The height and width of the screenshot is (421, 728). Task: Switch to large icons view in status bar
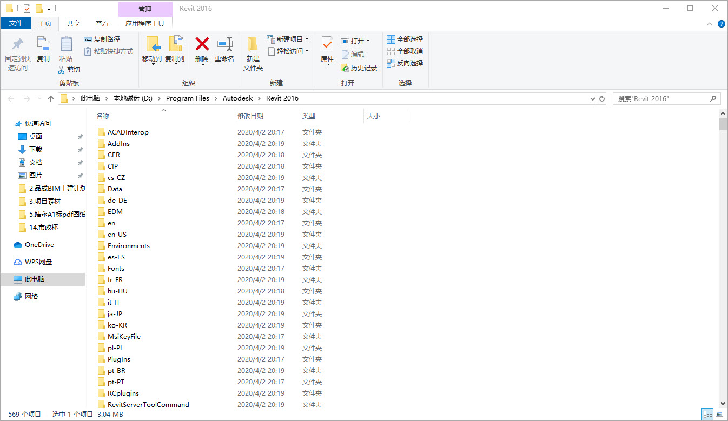pyautogui.click(x=719, y=415)
